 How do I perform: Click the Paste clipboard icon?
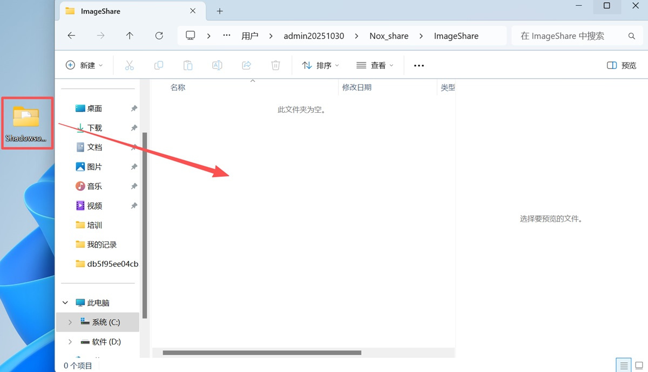tap(188, 65)
